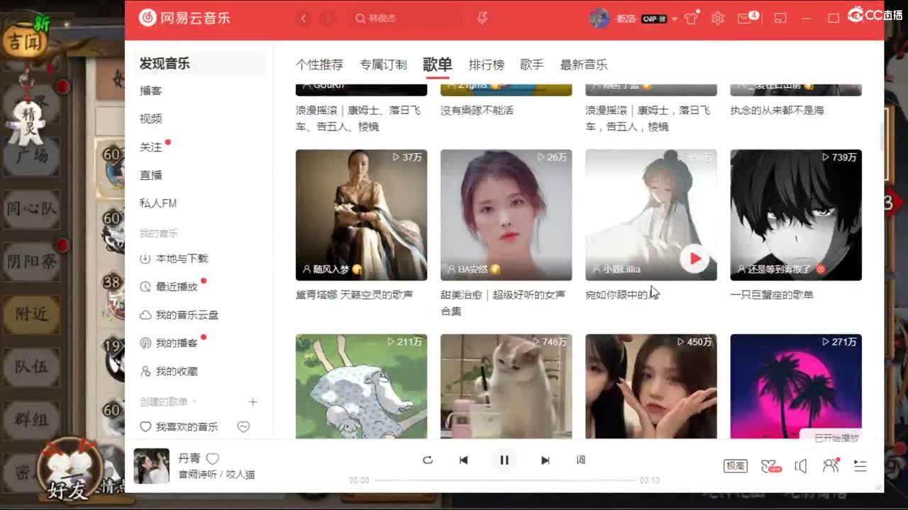The image size is (908, 510).
Task: Open the settings gear icon
Action: (718, 18)
